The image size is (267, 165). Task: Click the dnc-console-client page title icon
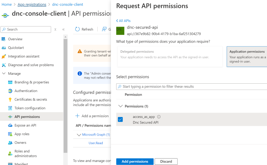tap(5, 15)
